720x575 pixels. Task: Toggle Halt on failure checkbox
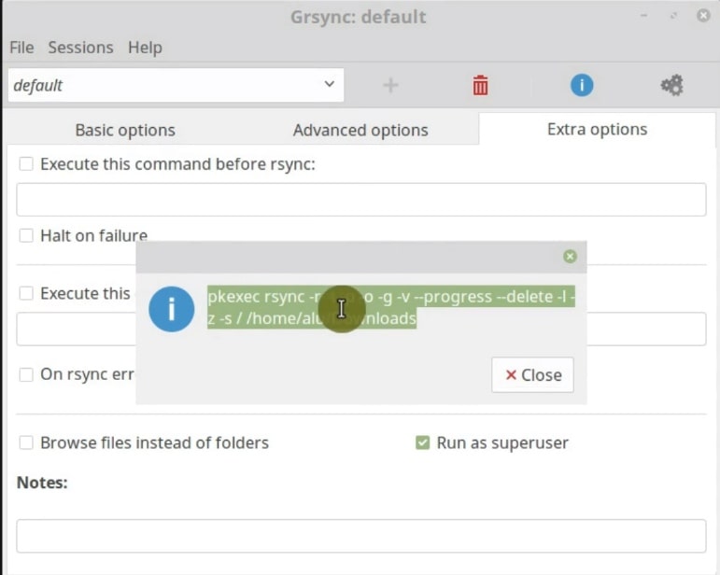(x=26, y=235)
